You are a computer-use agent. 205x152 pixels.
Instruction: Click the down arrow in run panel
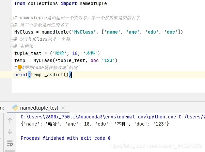[10, 132]
